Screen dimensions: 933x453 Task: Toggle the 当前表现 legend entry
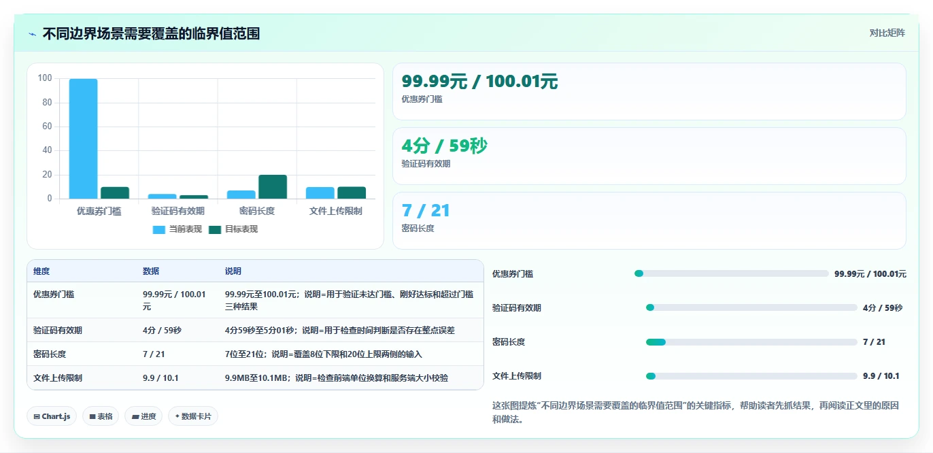(x=177, y=229)
